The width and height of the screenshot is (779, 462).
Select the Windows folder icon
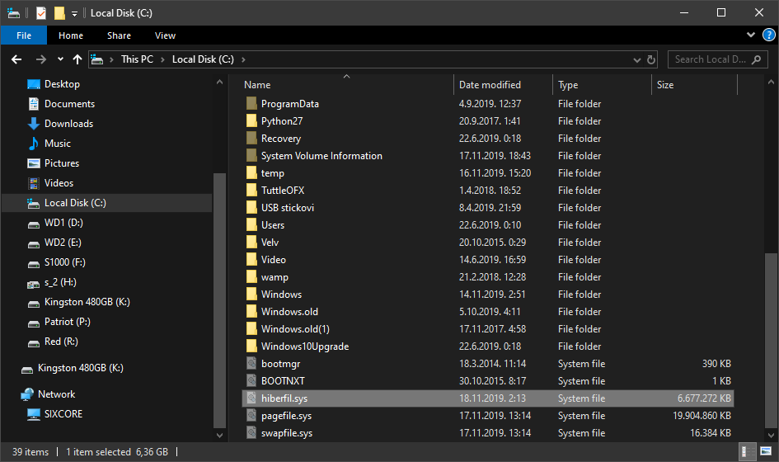coord(252,295)
